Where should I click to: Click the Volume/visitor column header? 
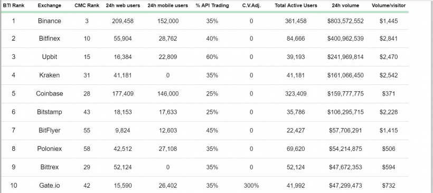coord(389,5)
